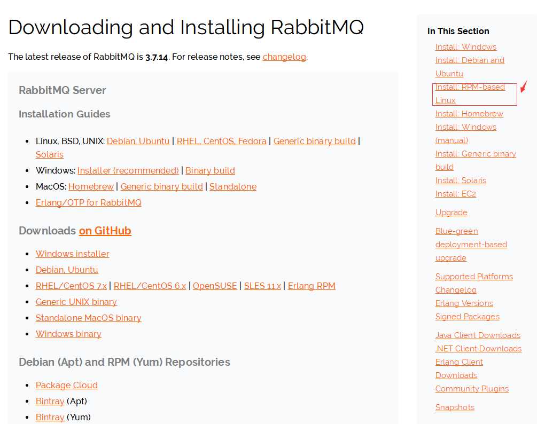This screenshot has height=424, width=537.
Task: Open MacOS Generic binary build link
Action: pyautogui.click(x=162, y=186)
